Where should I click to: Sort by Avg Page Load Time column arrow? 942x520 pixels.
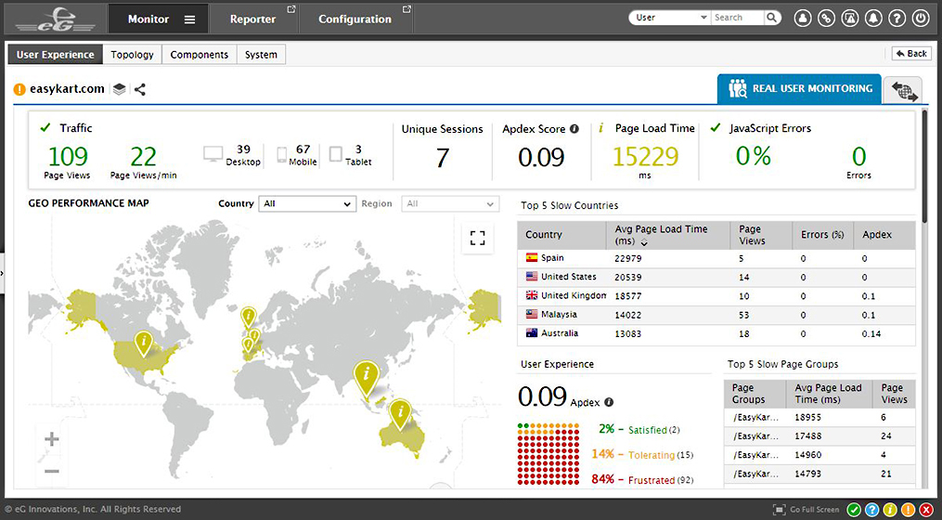644,243
